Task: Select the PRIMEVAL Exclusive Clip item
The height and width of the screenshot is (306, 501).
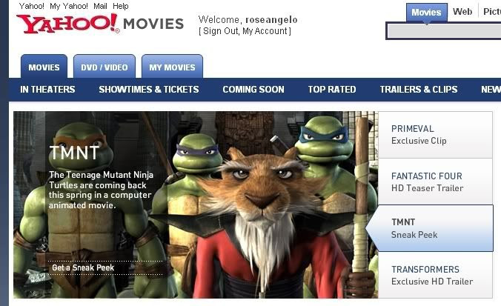Action: click(x=435, y=135)
